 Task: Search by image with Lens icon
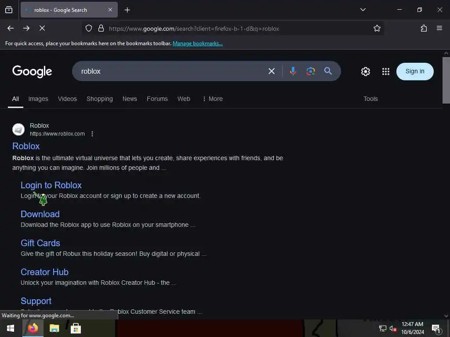click(311, 71)
